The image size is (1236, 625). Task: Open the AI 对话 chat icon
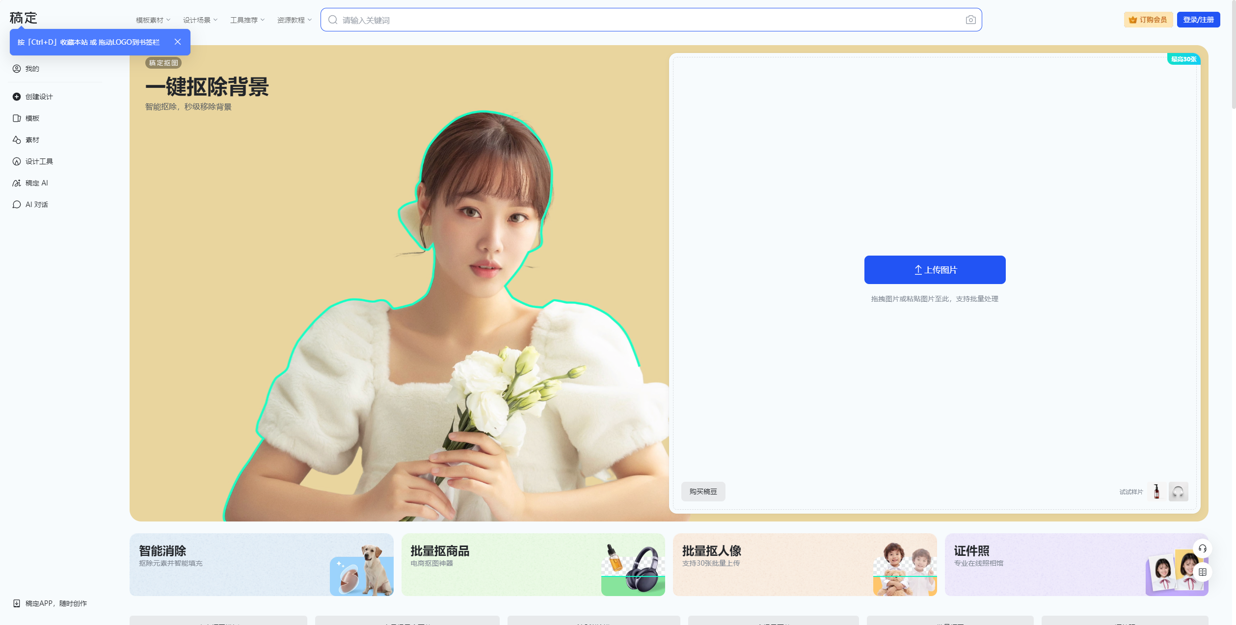pos(16,204)
